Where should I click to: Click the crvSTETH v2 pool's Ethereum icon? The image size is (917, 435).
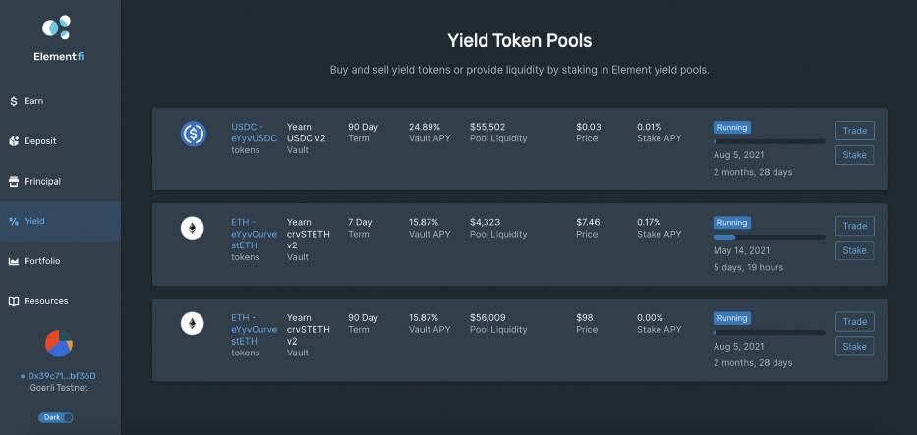click(193, 324)
